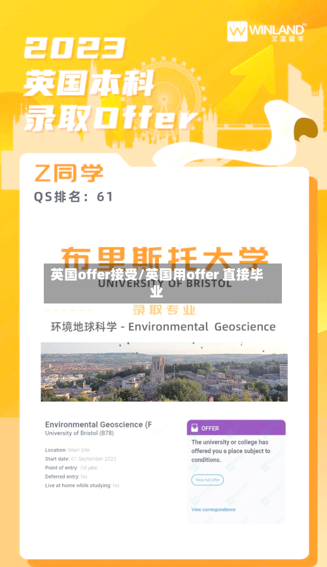Image resolution: width=327 pixels, height=567 pixels.
Task: Select the '录取Offer' headline text
Action: [111, 118]
